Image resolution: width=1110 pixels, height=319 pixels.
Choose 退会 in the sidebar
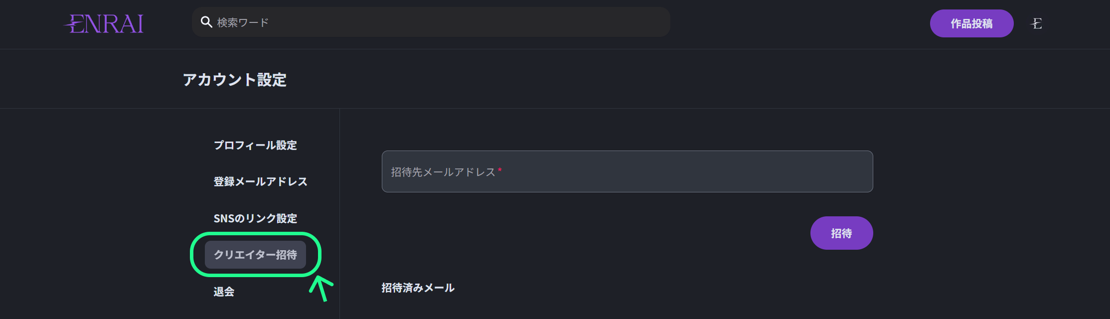(224, 292)
